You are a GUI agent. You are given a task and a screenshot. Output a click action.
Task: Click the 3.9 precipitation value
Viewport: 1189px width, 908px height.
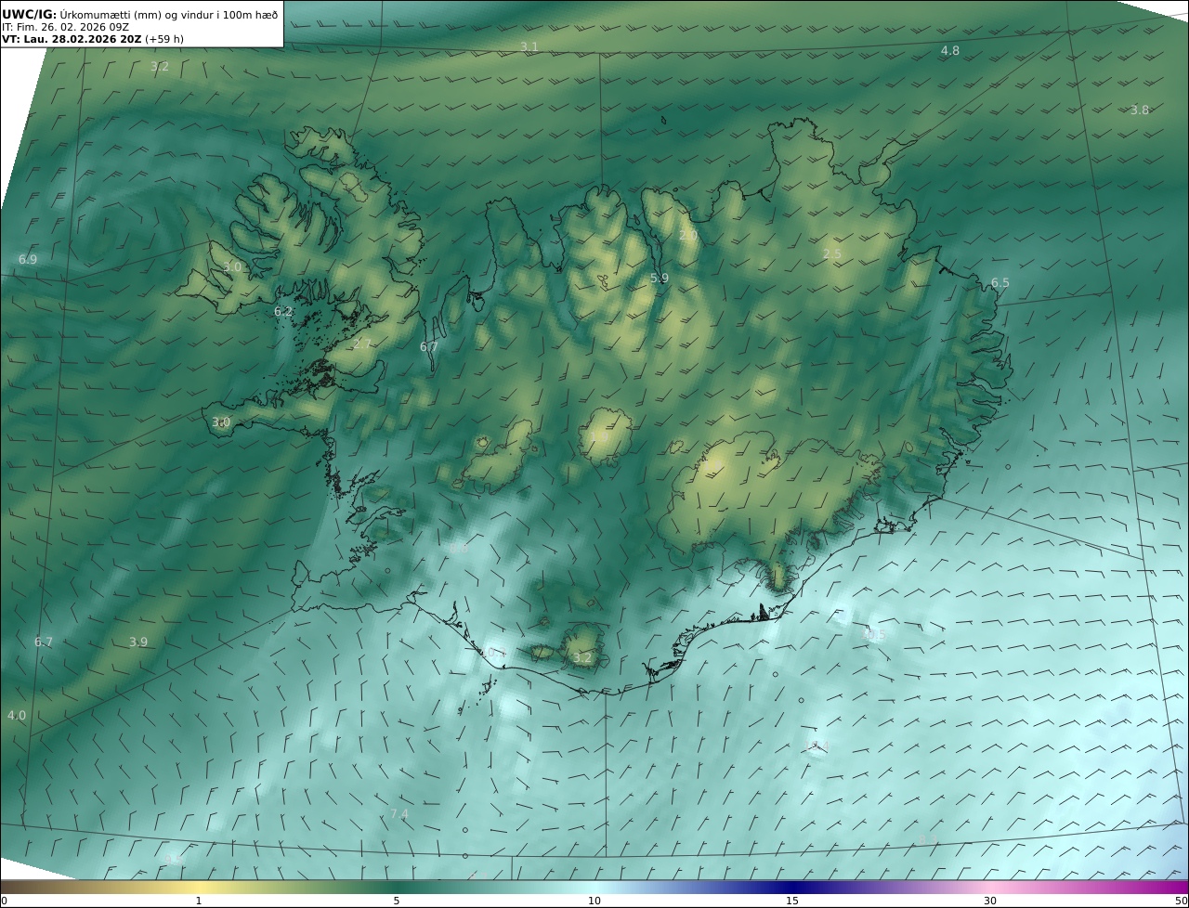pos(138,642)
